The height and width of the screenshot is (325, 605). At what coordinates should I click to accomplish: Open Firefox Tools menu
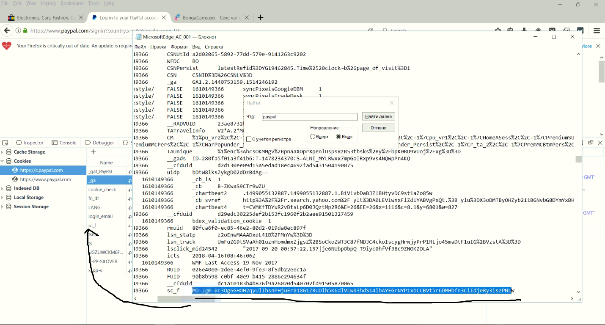pyautogui.click(x=94, y=3)
